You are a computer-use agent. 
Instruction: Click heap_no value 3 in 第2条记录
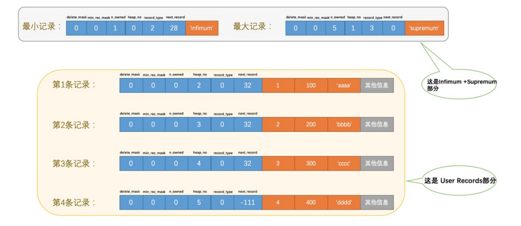pyautogui.click(x=199, y=124)
